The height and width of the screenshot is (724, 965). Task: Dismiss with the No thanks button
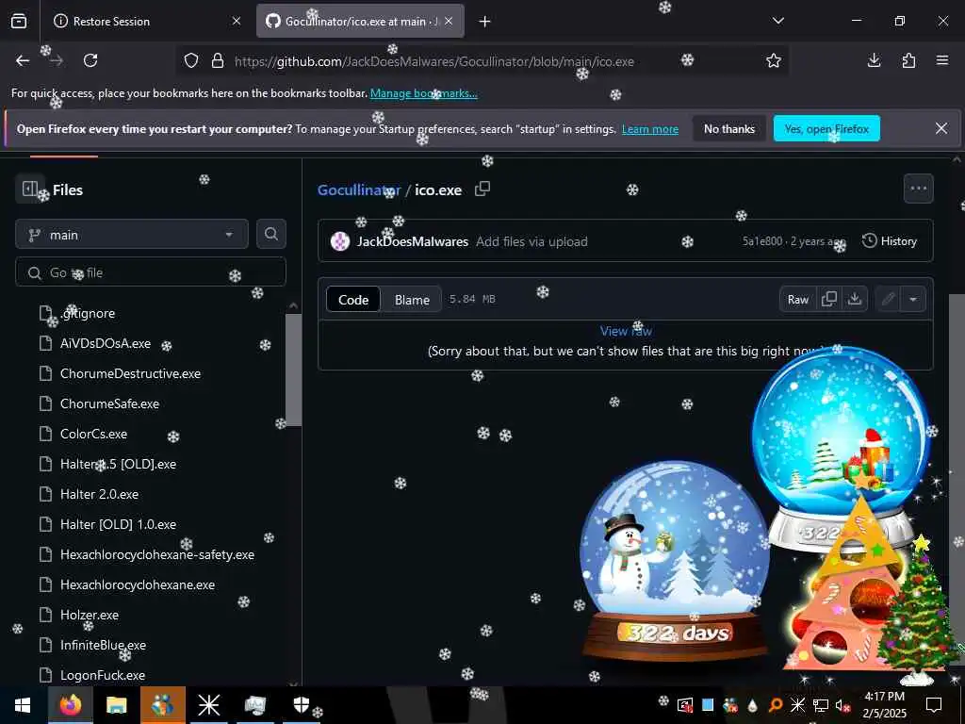(729, 128)
